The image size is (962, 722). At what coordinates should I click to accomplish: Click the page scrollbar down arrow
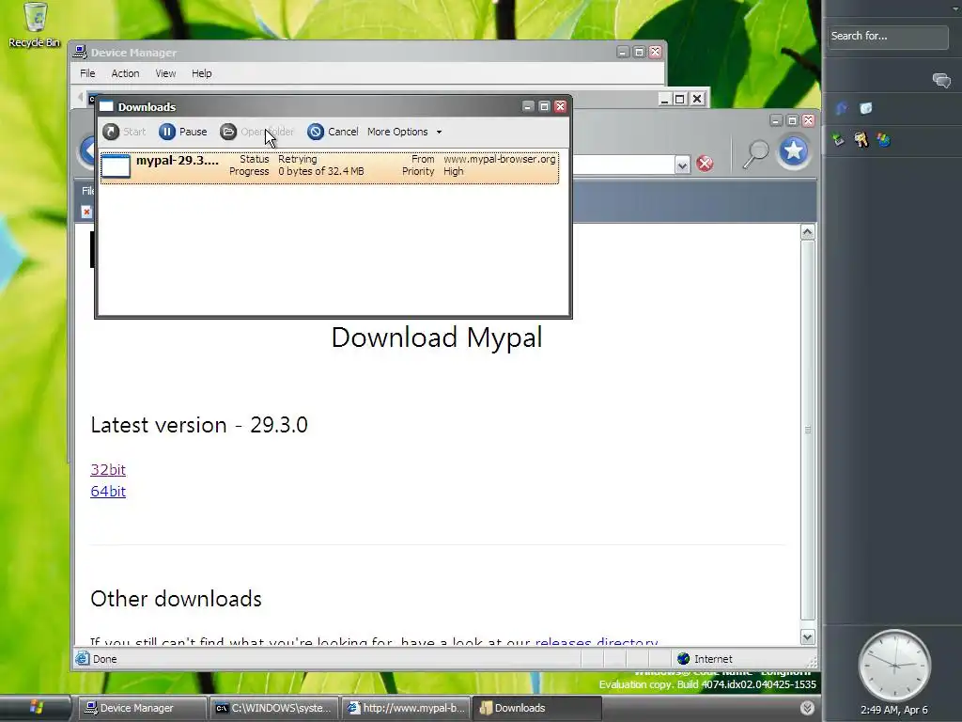click(x=807, y=637)
